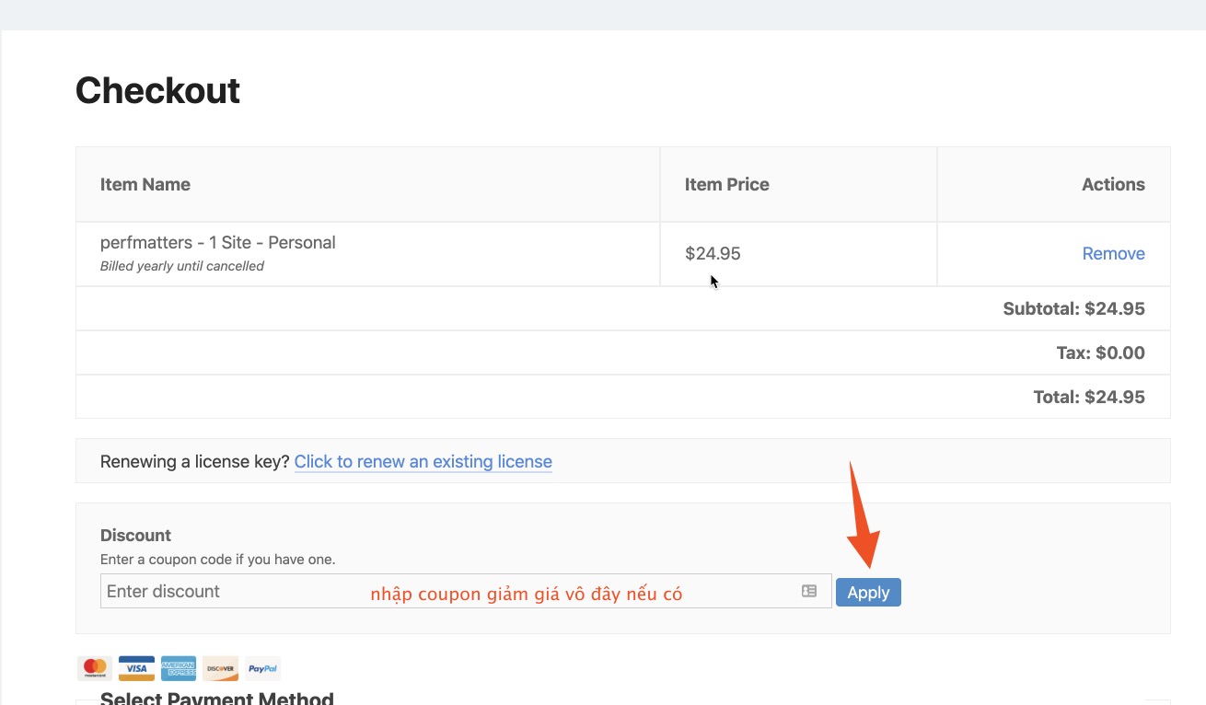Open the renew existing license link

[423, 462]
